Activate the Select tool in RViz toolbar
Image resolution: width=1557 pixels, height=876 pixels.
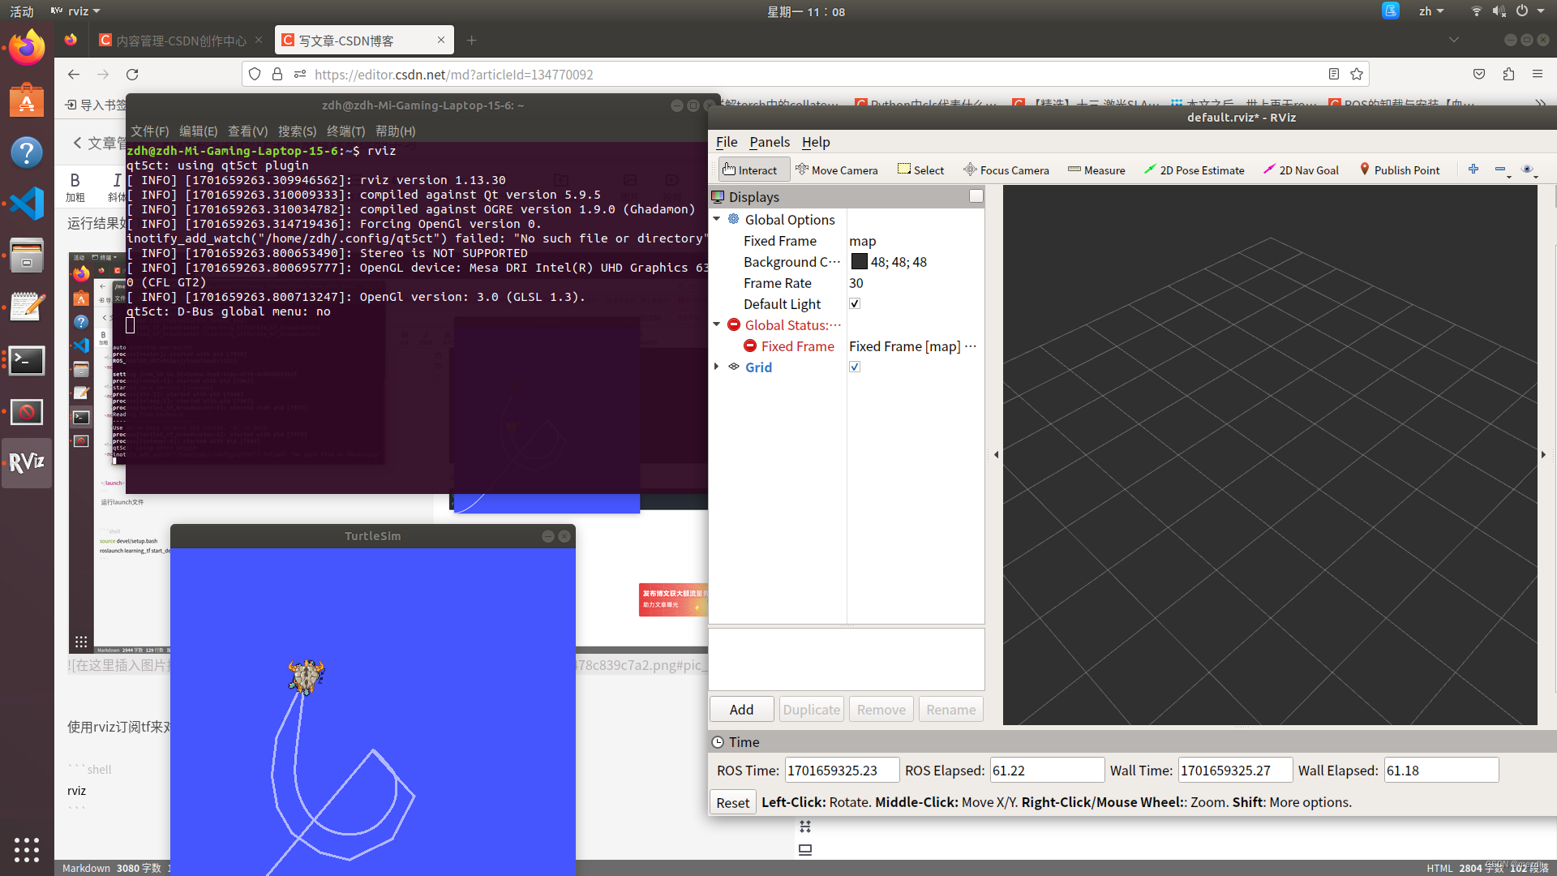[920, 170]
